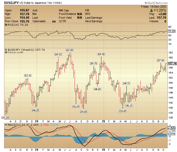Click the 148.65 low price label
177x152 pixels.
pyautogui.click(x=97, y=89)
